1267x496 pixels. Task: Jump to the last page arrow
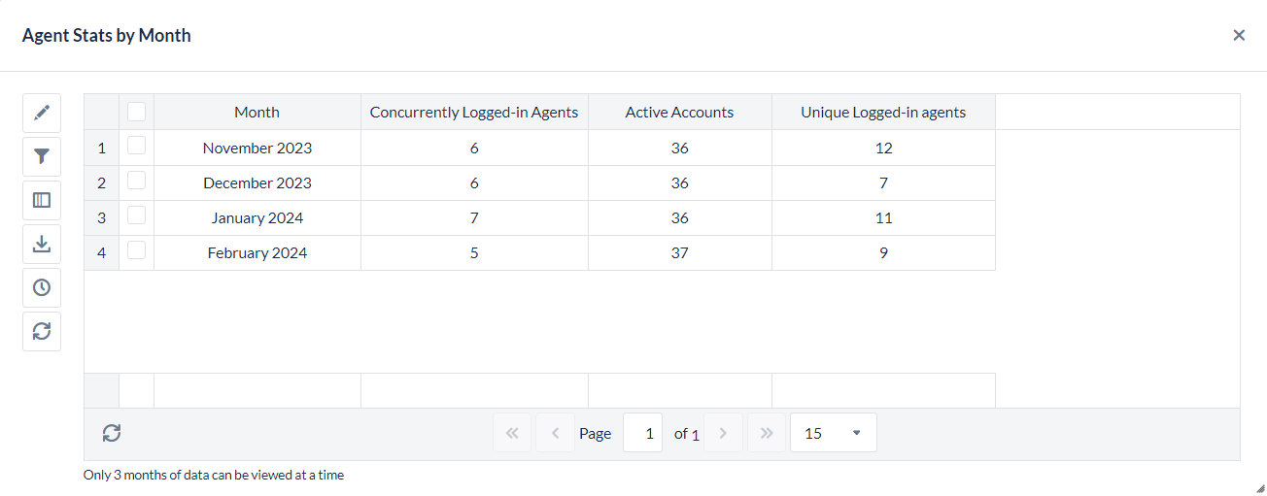coord(767,433)
